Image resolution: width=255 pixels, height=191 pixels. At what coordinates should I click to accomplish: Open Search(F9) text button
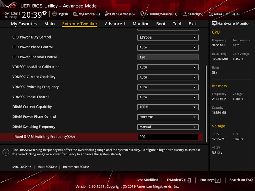195,14
